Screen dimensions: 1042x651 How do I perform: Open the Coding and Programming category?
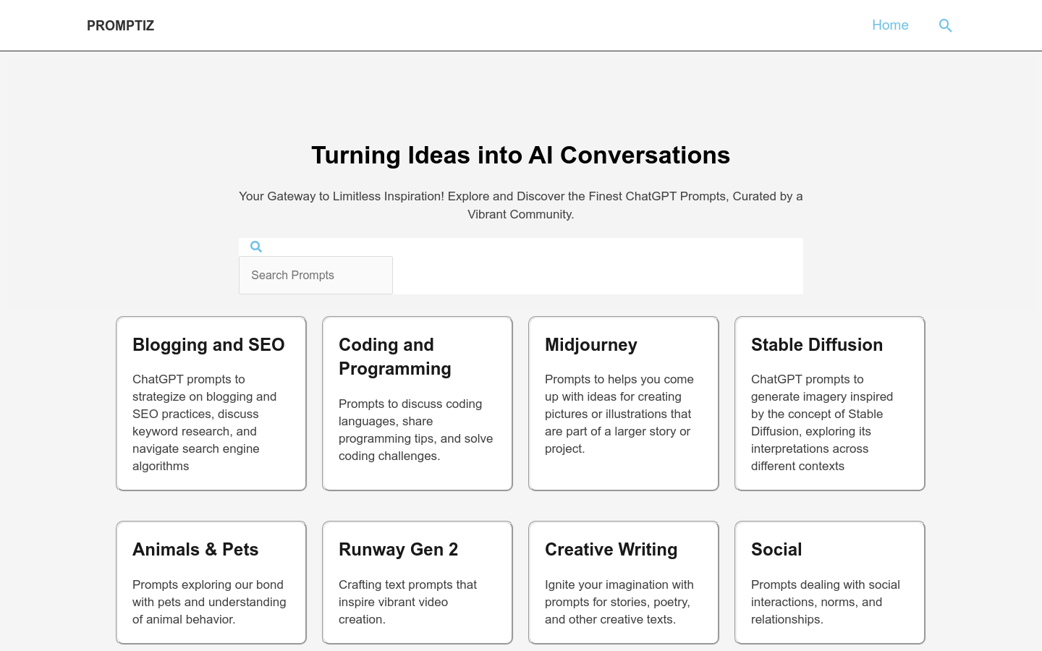[x=418, y=404]
